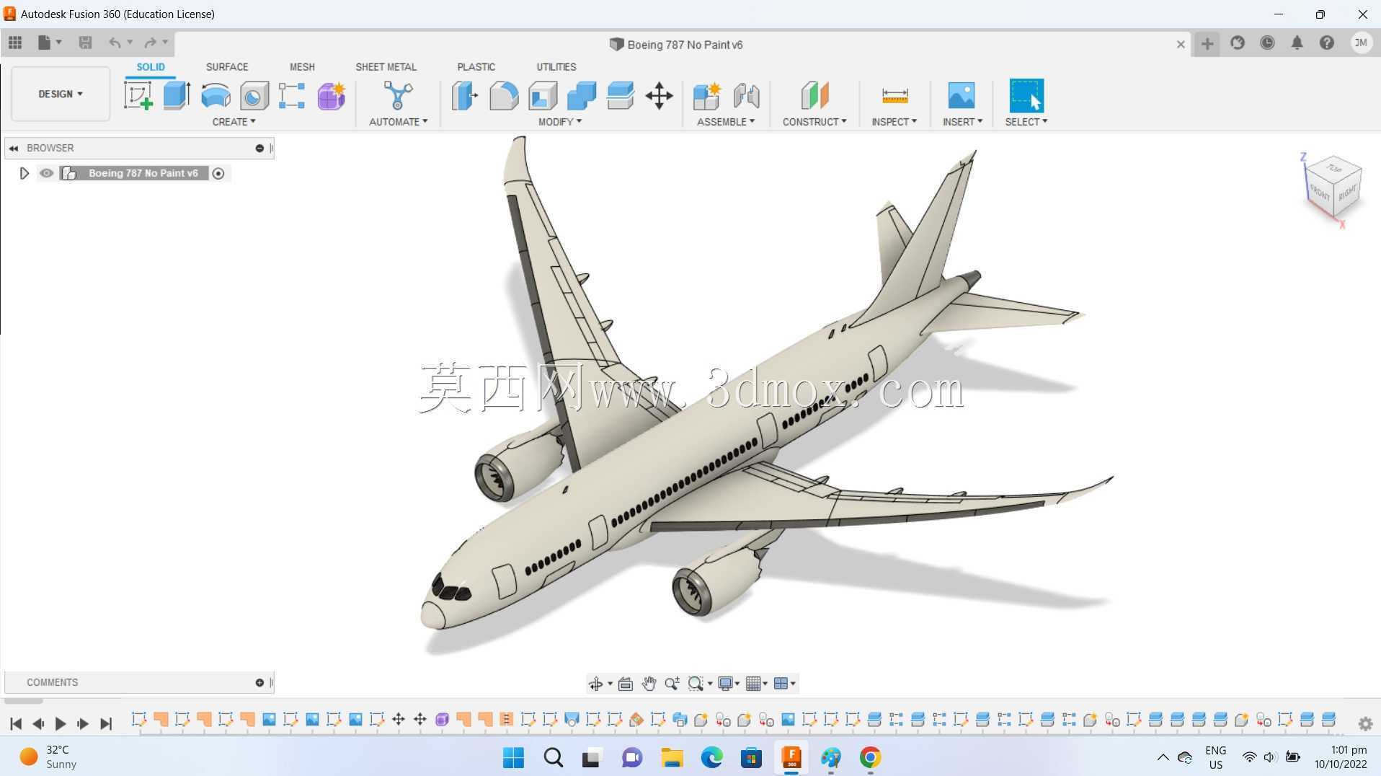Select the Joint tool icon
The width and height of the screenshot is (1381, 776).
(x=746, y=95)
